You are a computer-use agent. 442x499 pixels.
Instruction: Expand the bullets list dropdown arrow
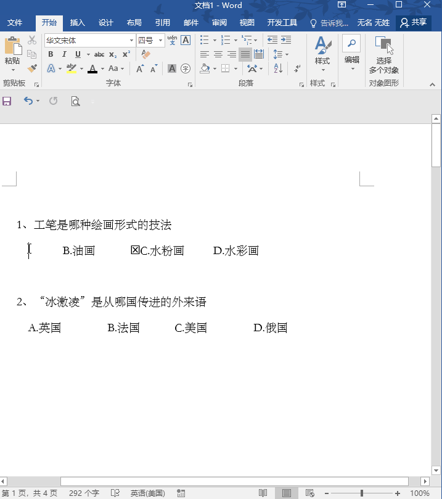tap(215, 40)
